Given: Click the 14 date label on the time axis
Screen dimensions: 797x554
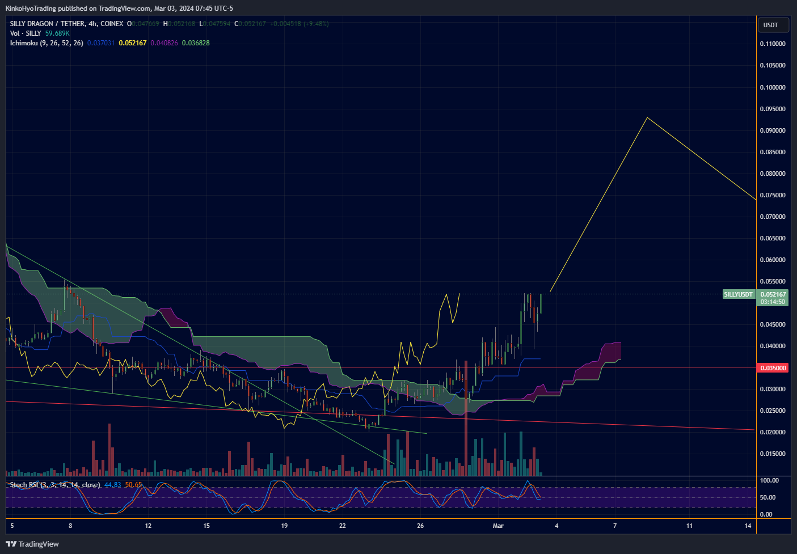Looking at the screenshot, I should tap(748, 526).
